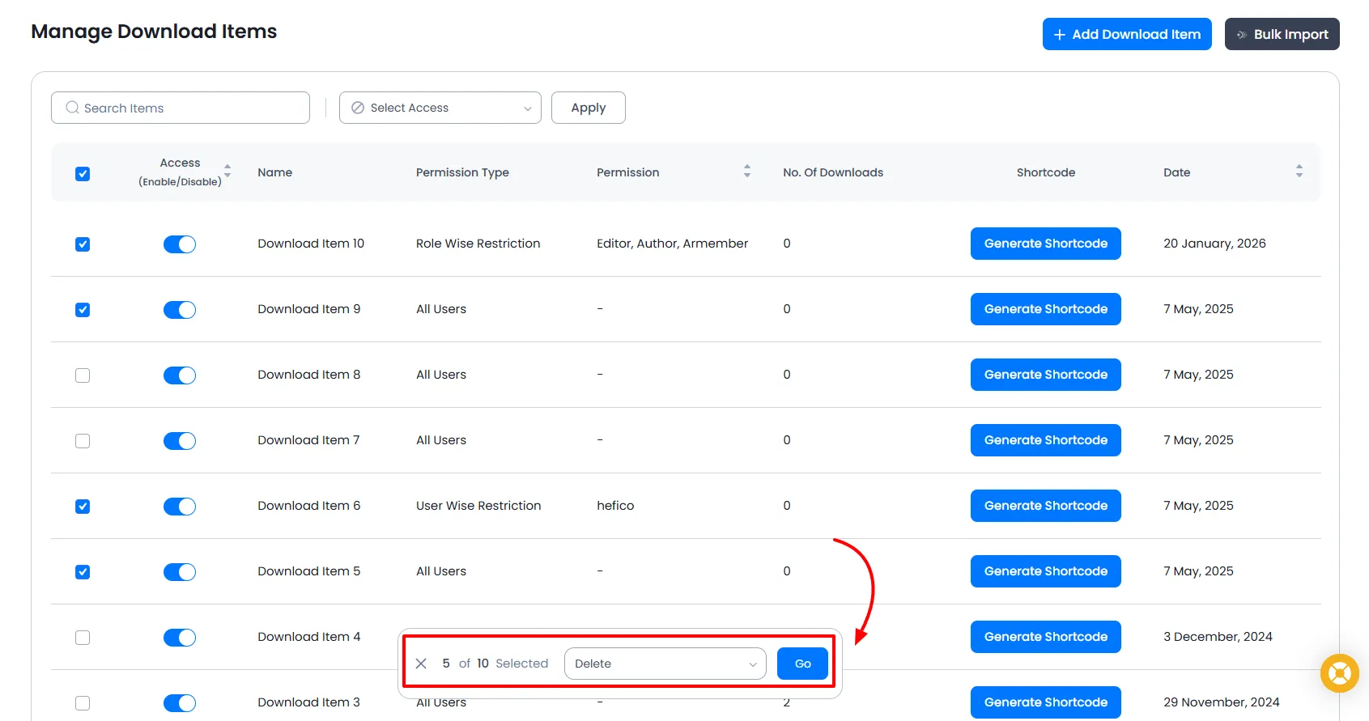This screenshot has height=721, width=1369.
Task: Disable access for Download Item 9
Action: pyautogui.click(x=180, y=310)
